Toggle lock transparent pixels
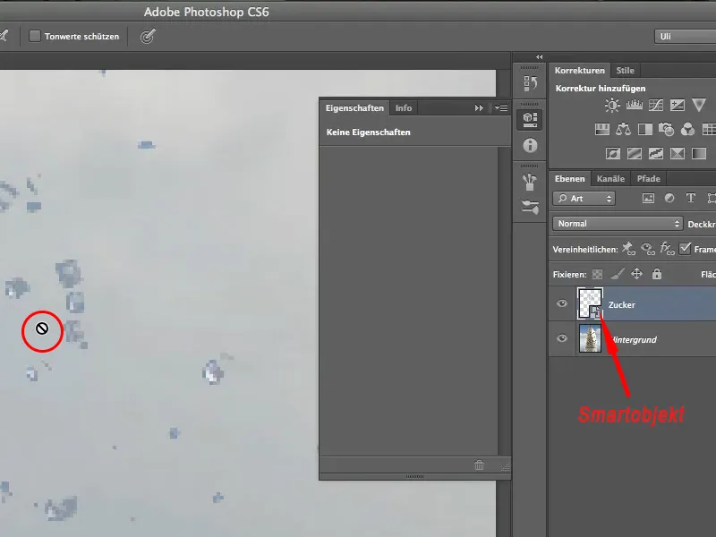The width and height of the screenshot is (716, 537). coord(597,275)
